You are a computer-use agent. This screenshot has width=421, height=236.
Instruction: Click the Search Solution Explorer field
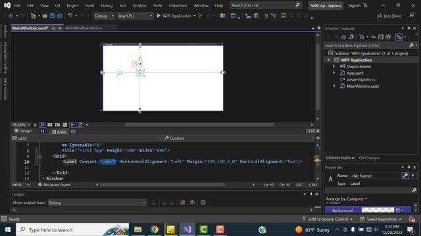click(x=370, y=45)
